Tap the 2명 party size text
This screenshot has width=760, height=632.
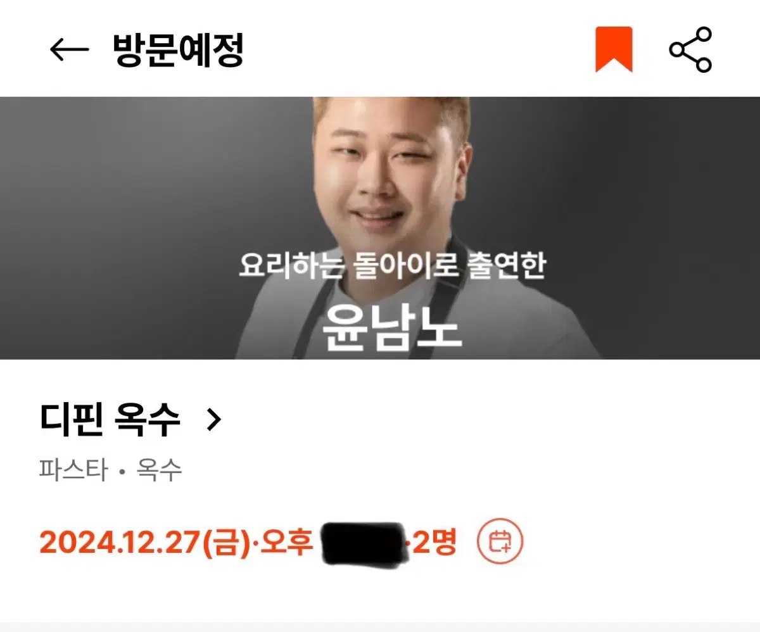click(434, 543)
